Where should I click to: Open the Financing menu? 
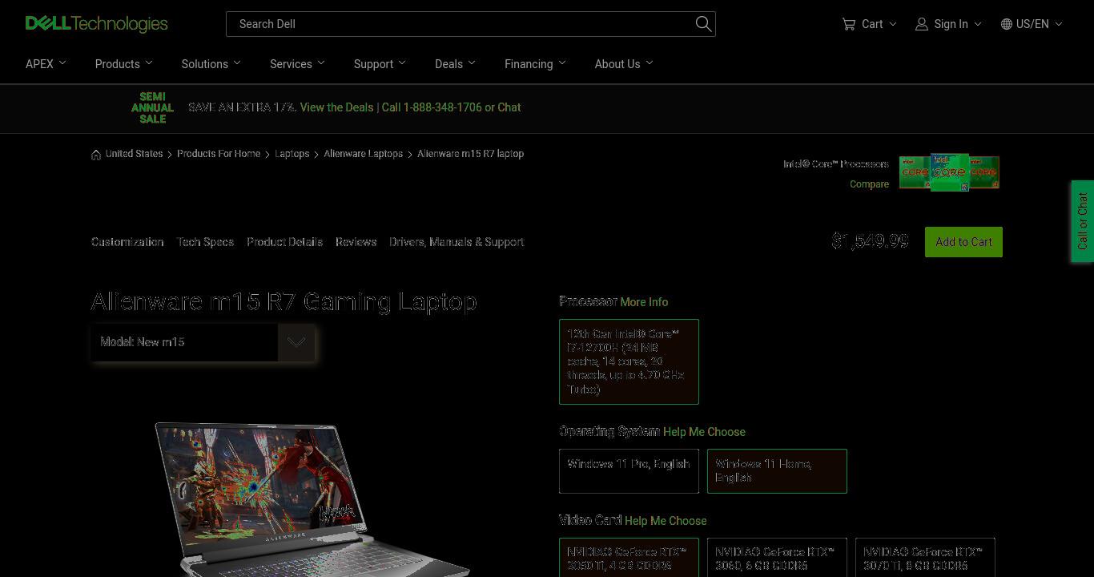click(535, 64)
